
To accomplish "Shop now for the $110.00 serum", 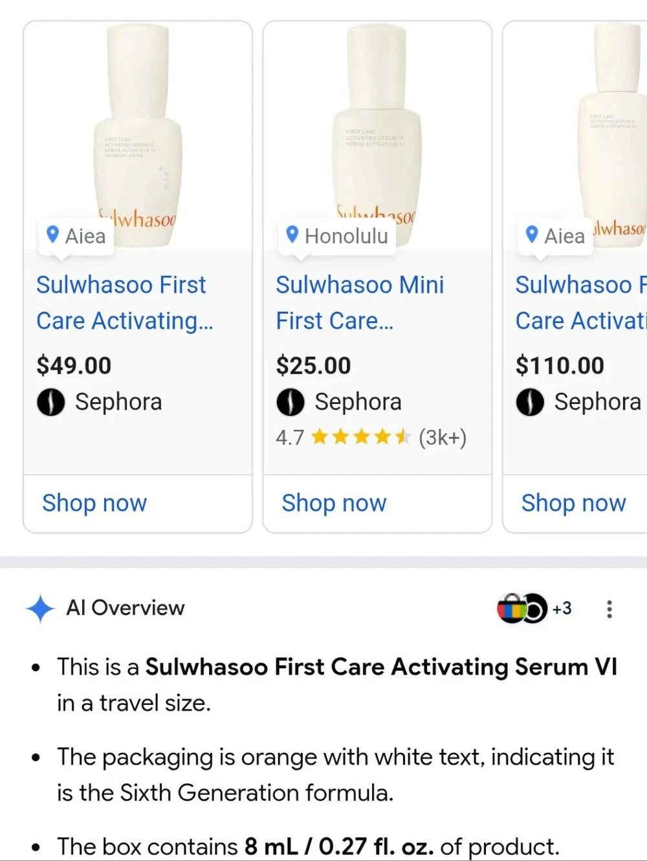I will (574, 503).
